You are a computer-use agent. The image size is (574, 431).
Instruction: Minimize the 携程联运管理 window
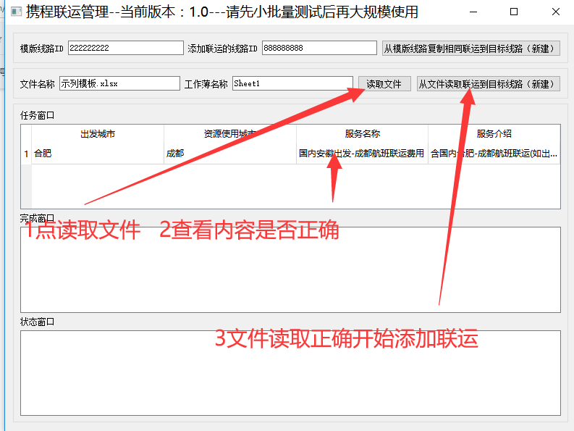click(x=473, y=12)
